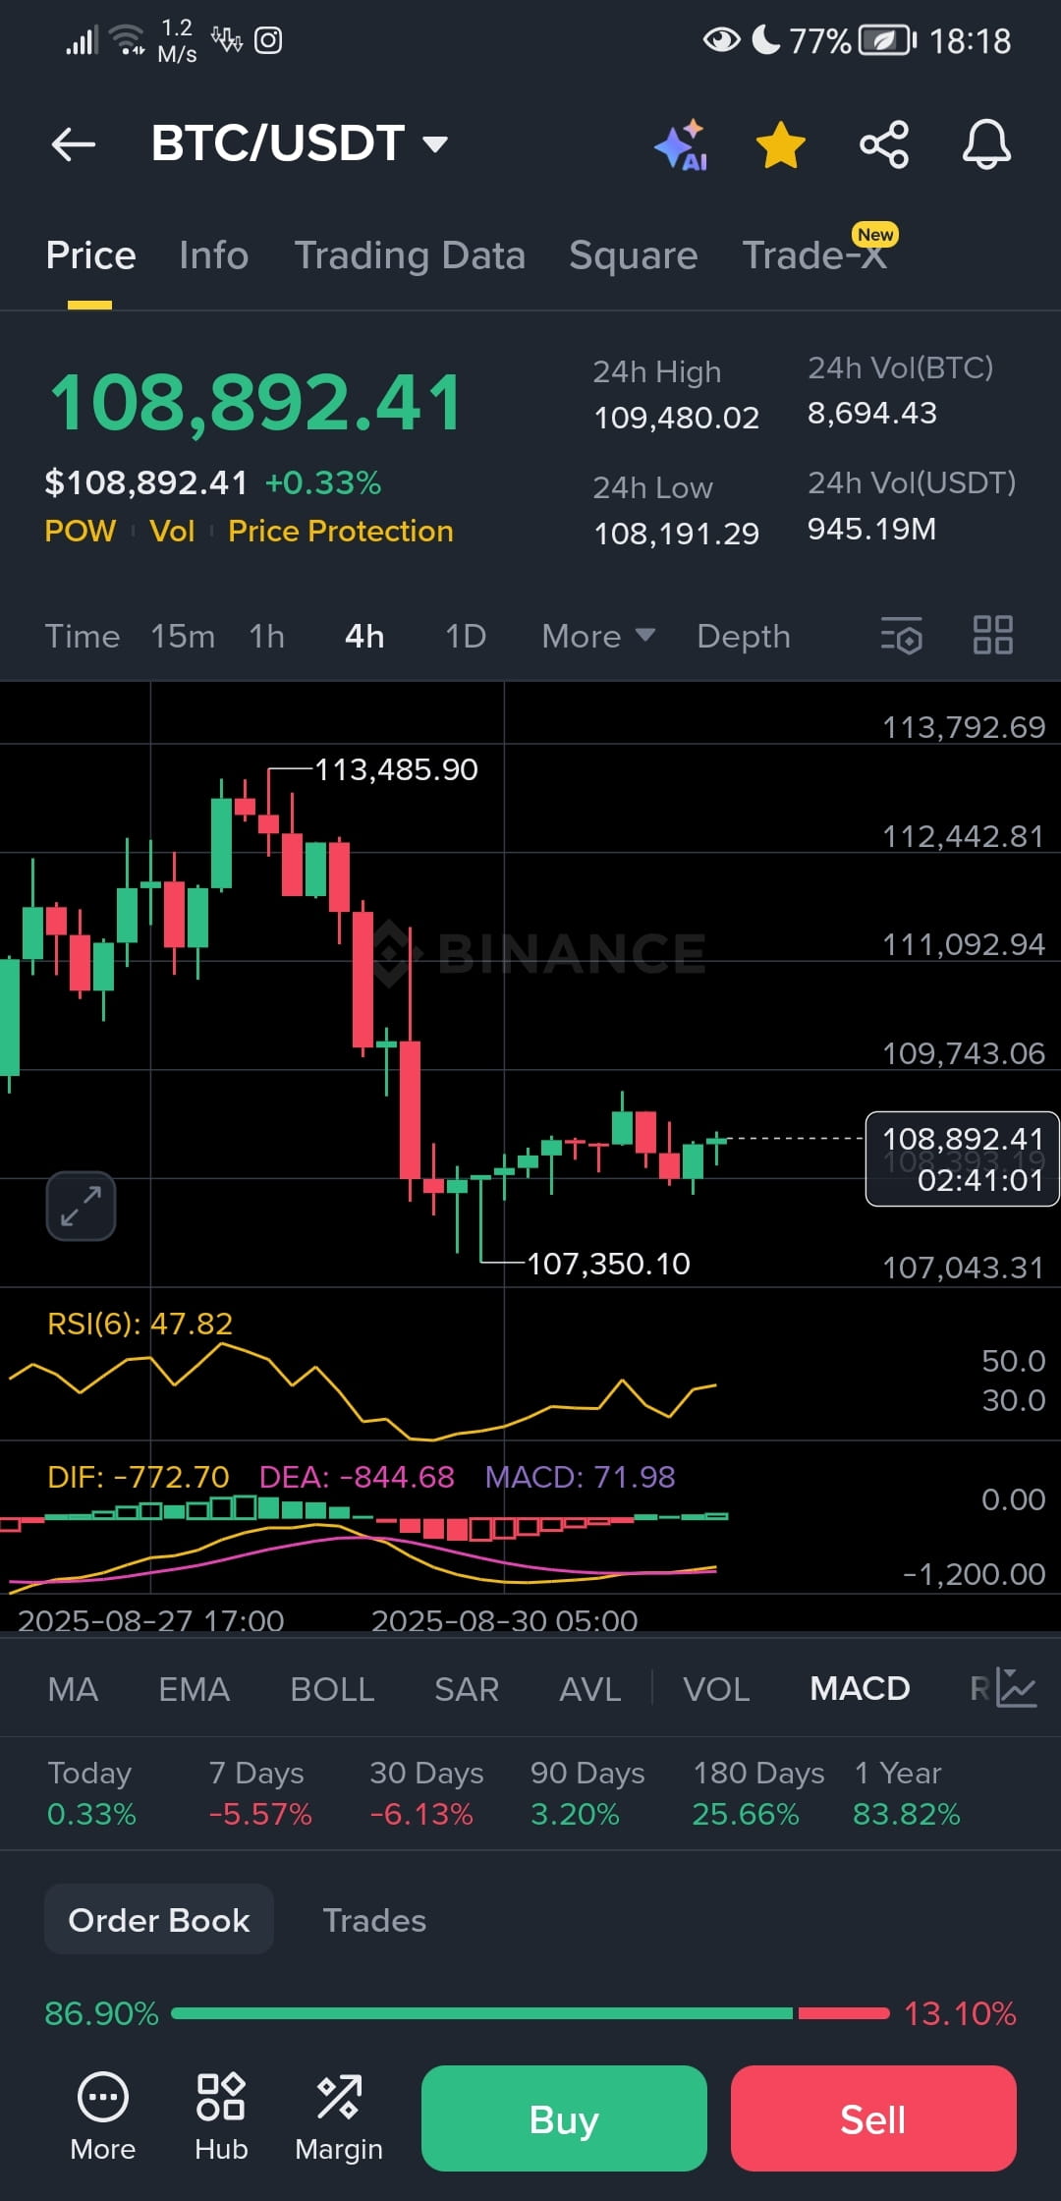Select the Time chart interval

point(83,637)
